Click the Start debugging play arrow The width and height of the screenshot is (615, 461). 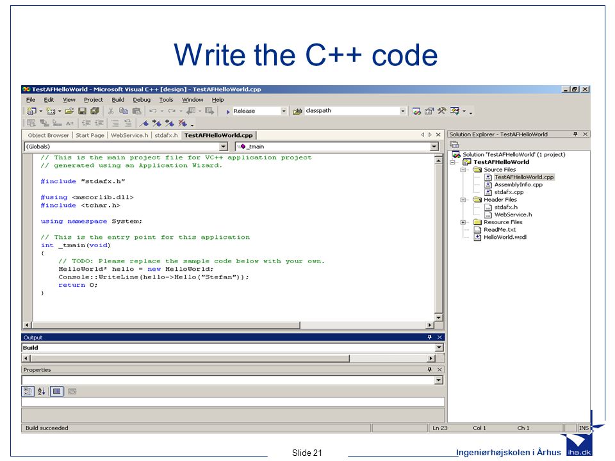tap(228, 111)
